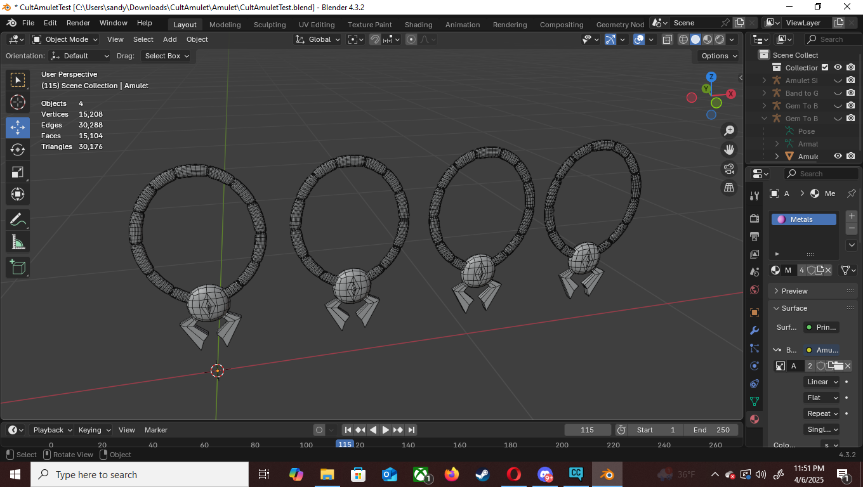
Task: Open the Object Mode dropdown
Action: (65, 39)
